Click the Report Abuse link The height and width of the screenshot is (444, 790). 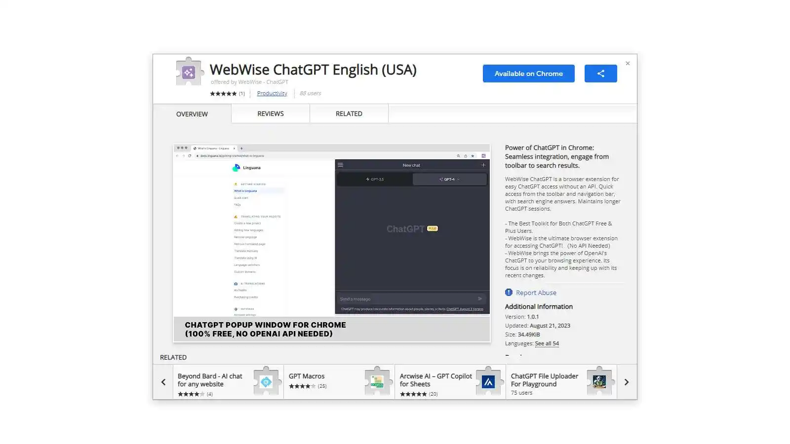pyautogui.click(x=536, y=293)
